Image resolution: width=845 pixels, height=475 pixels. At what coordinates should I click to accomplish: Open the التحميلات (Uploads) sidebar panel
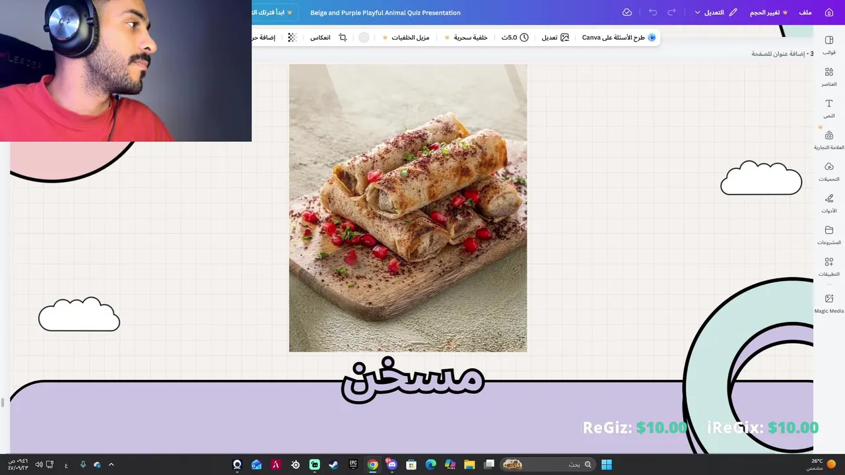coord(829,172)
